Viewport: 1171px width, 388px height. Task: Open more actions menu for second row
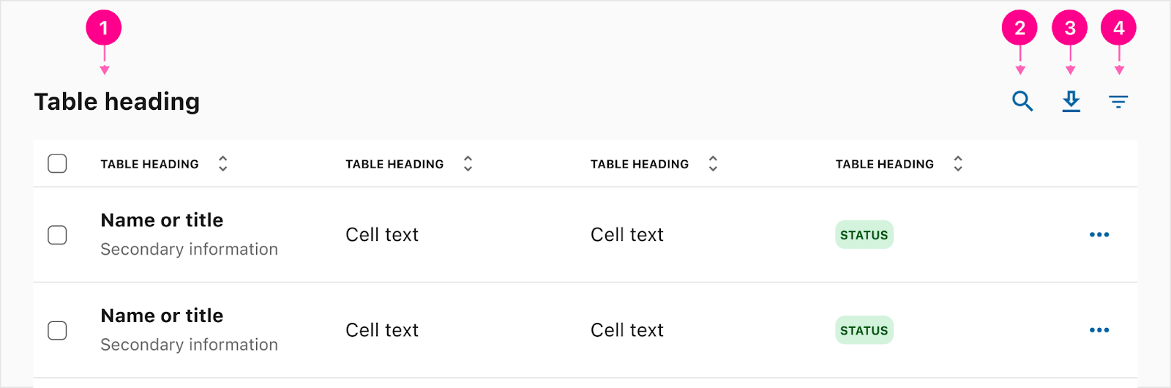coord(1099,330)
